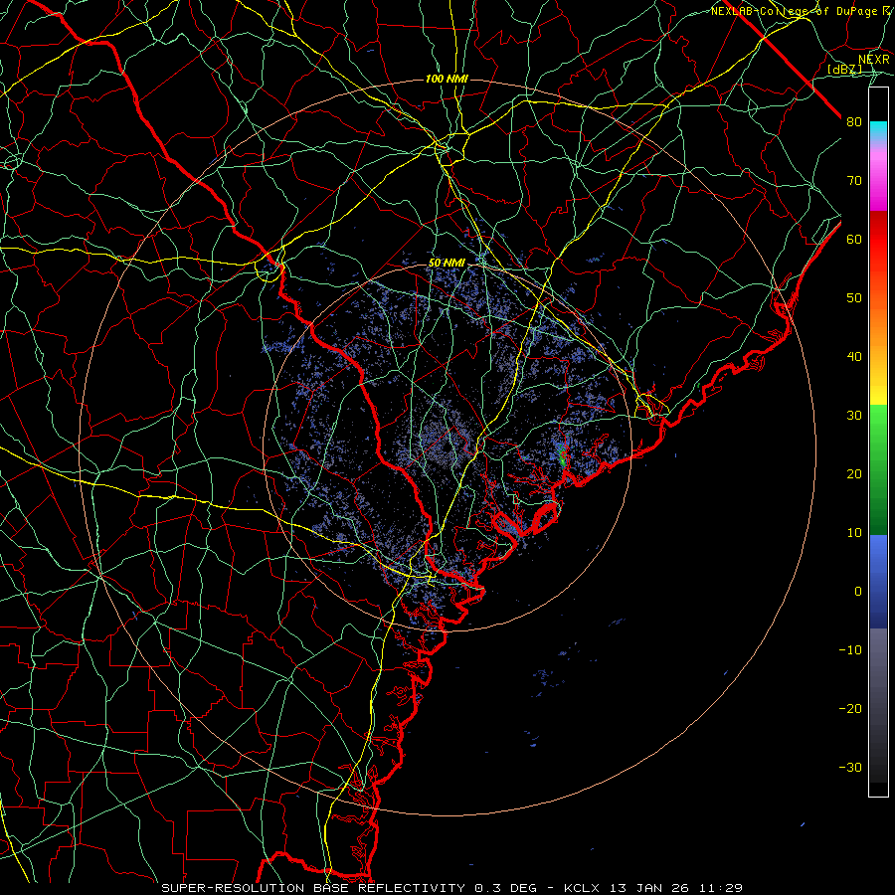
Task: Click the '[dBZ]' units label above color scale
Action: (844, 70)
